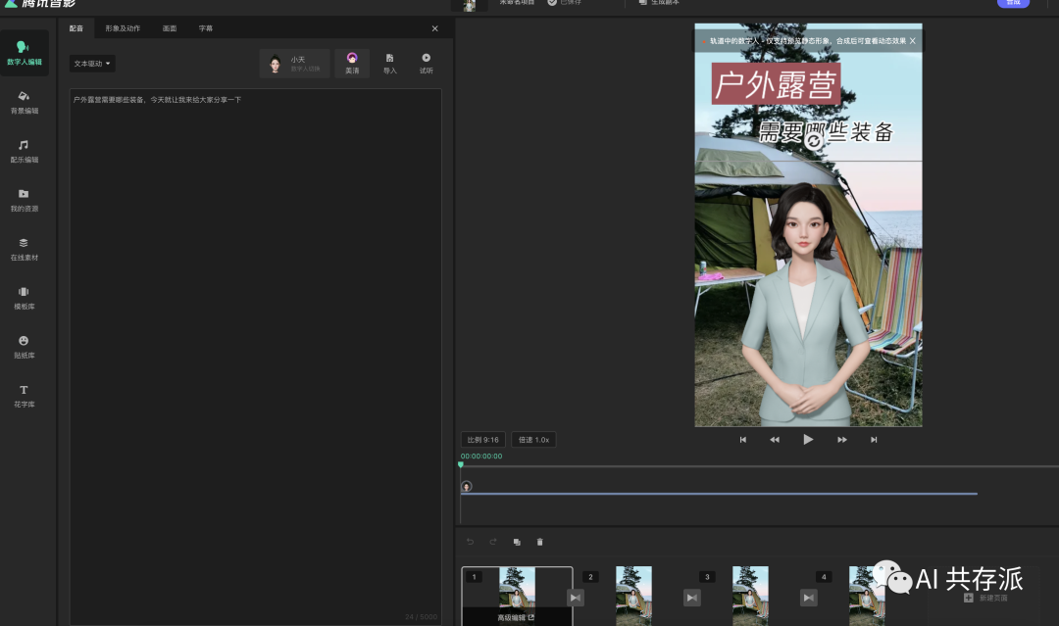Open the 配乐编辑 music panel
1059x626 pixels.
[x=25, y=151]
